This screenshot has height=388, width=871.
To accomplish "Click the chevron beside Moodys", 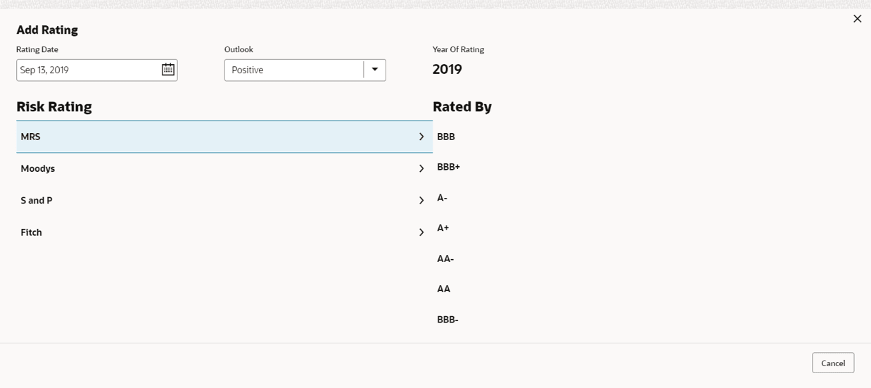I will (x=421, y=168).
